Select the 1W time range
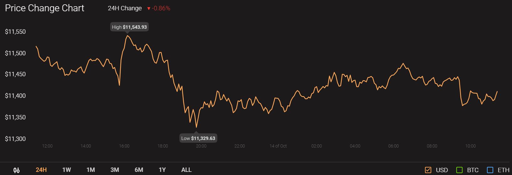 click(x=66, y=170)
